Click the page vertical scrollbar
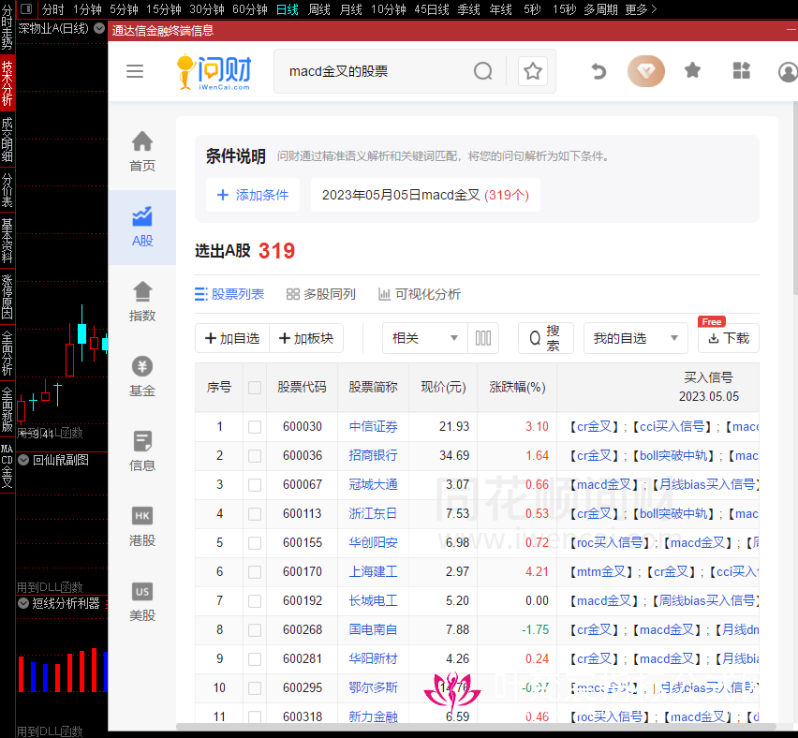Image resolution: width=798 pixels, height=738 pixels. (794, 199)
